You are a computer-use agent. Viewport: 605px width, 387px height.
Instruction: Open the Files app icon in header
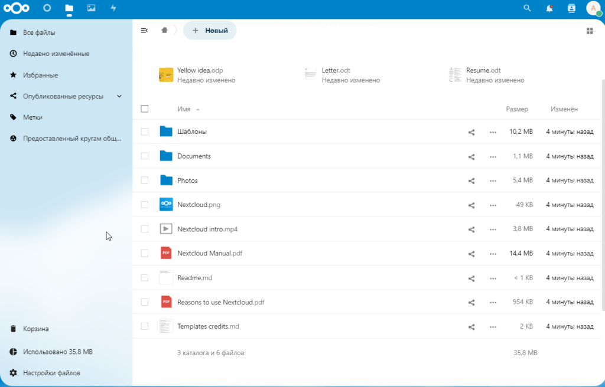(x=69, y=8)
